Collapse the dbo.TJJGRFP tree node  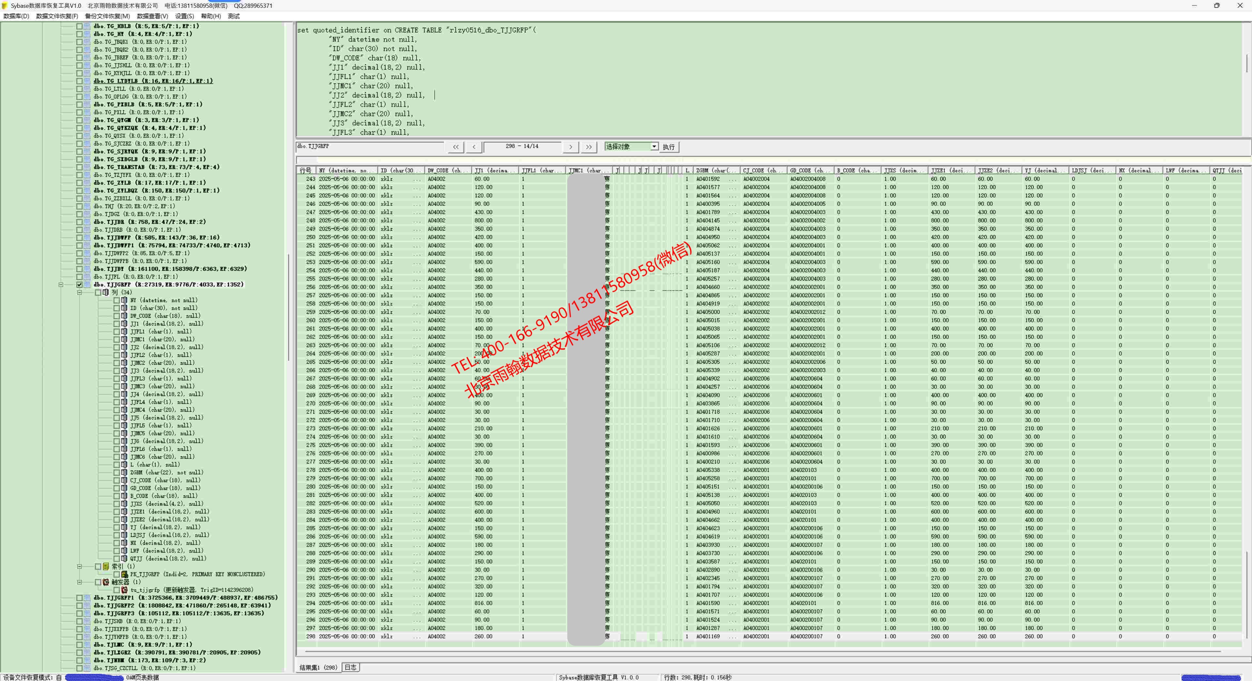[x=61, y=285]
